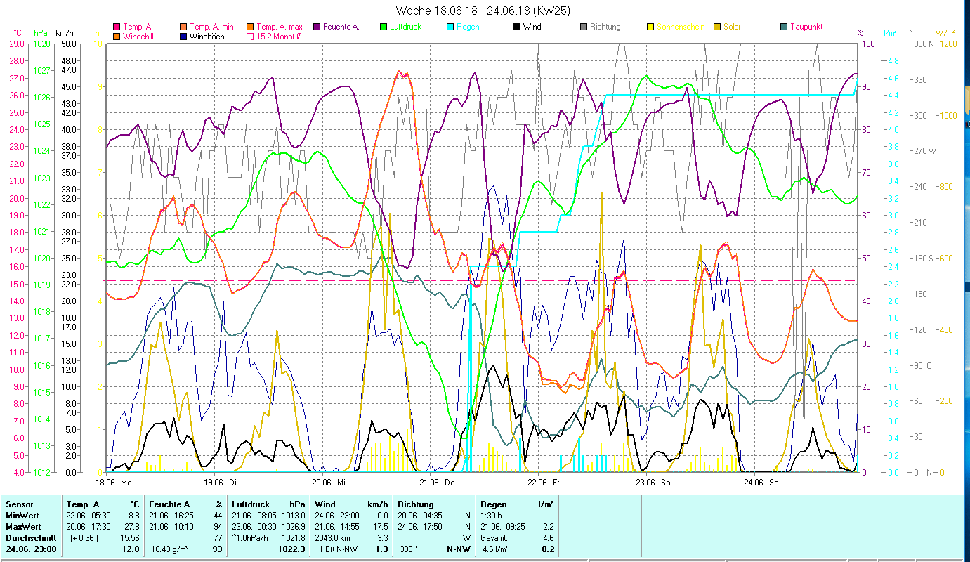Click the '1 Bft N-NW' wind strength text

pyautogui.click(x=339, y=549)
